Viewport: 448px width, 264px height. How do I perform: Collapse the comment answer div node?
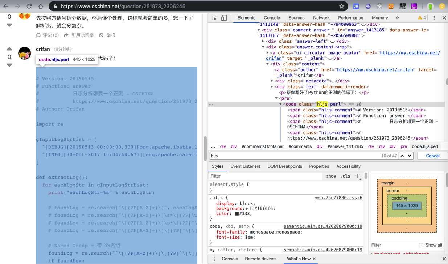point(259,30)
